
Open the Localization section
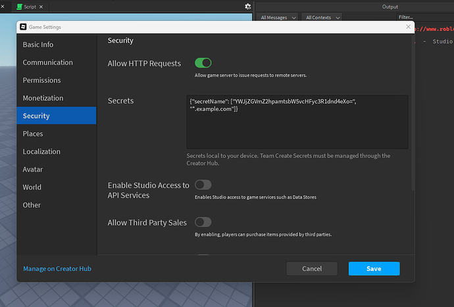[41, 151]
